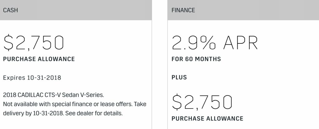Click the 2.9% APR rate text
Viewport: 319px width, 129px height.
tap(215, 43)
